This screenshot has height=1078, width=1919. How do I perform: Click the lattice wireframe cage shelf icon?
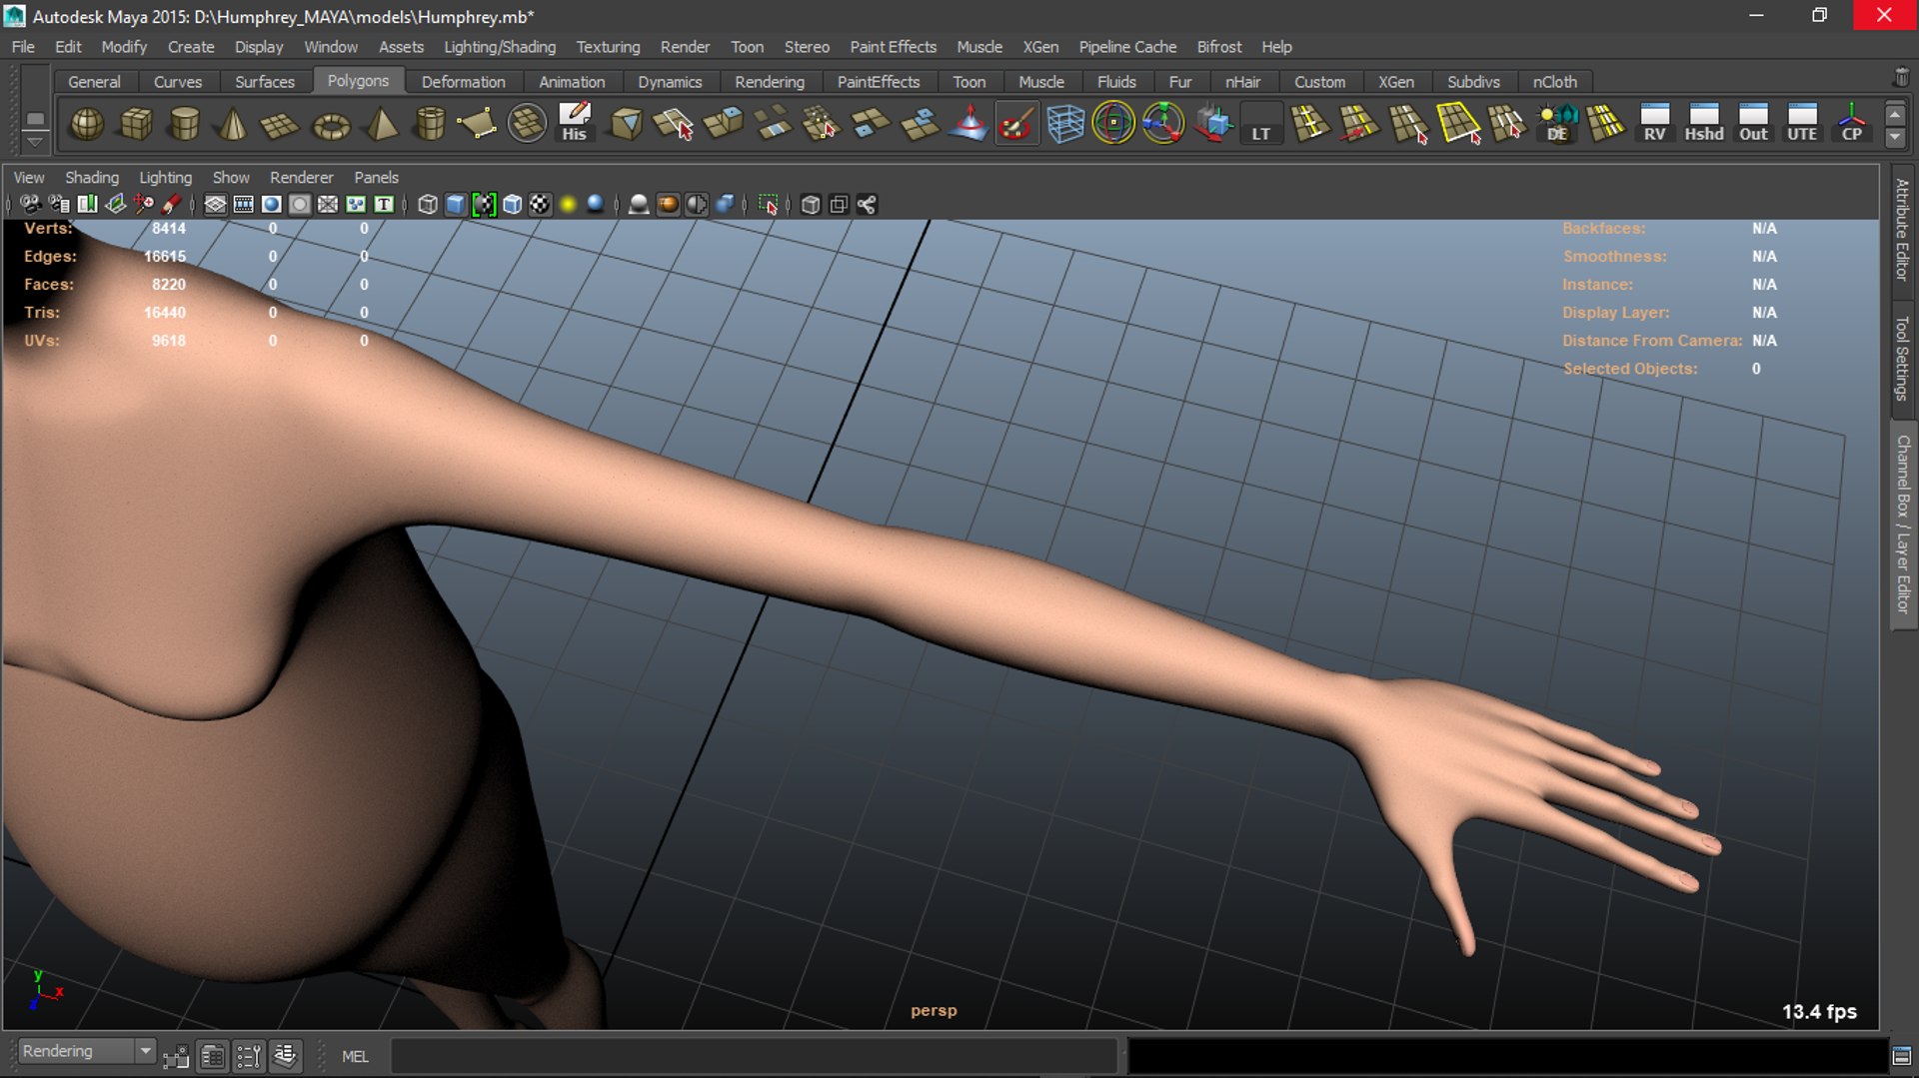(1065, 124)
